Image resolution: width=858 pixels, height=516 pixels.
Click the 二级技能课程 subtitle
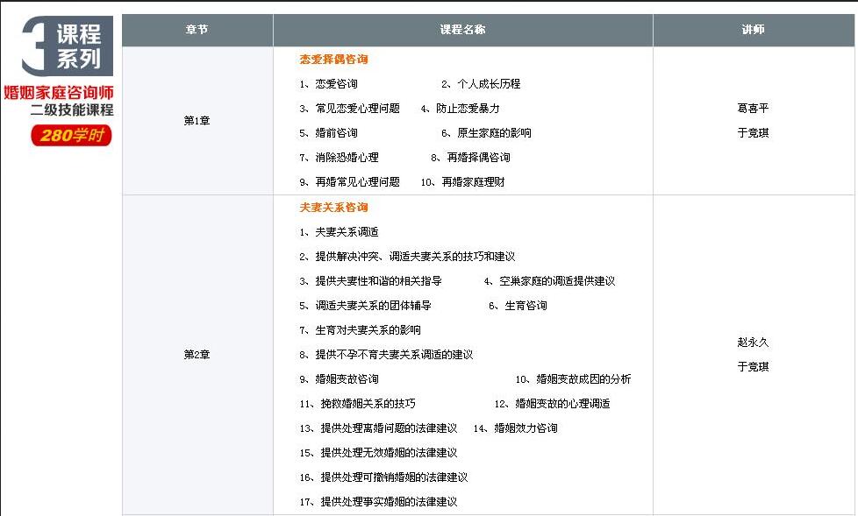coord(72,110)
